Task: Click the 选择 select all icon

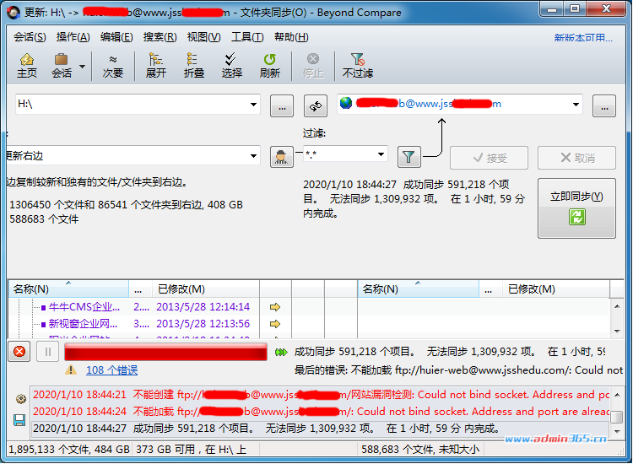Action: point(231,65)
